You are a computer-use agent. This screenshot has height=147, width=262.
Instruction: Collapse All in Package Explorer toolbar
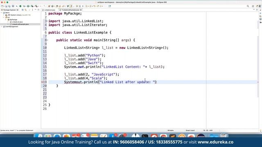point(23,10)
